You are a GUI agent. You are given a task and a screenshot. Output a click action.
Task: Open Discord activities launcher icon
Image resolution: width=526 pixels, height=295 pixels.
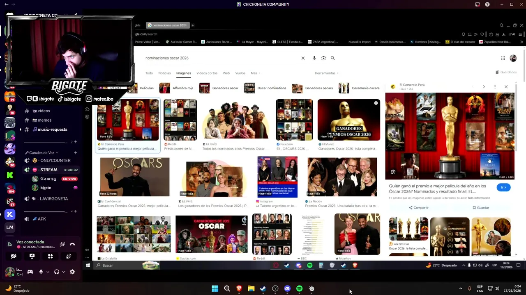point(50,256)
